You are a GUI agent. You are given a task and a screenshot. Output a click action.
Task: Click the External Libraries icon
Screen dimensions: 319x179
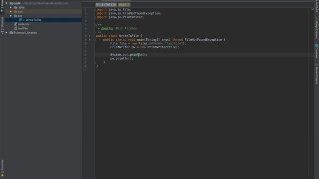point(11,33)
